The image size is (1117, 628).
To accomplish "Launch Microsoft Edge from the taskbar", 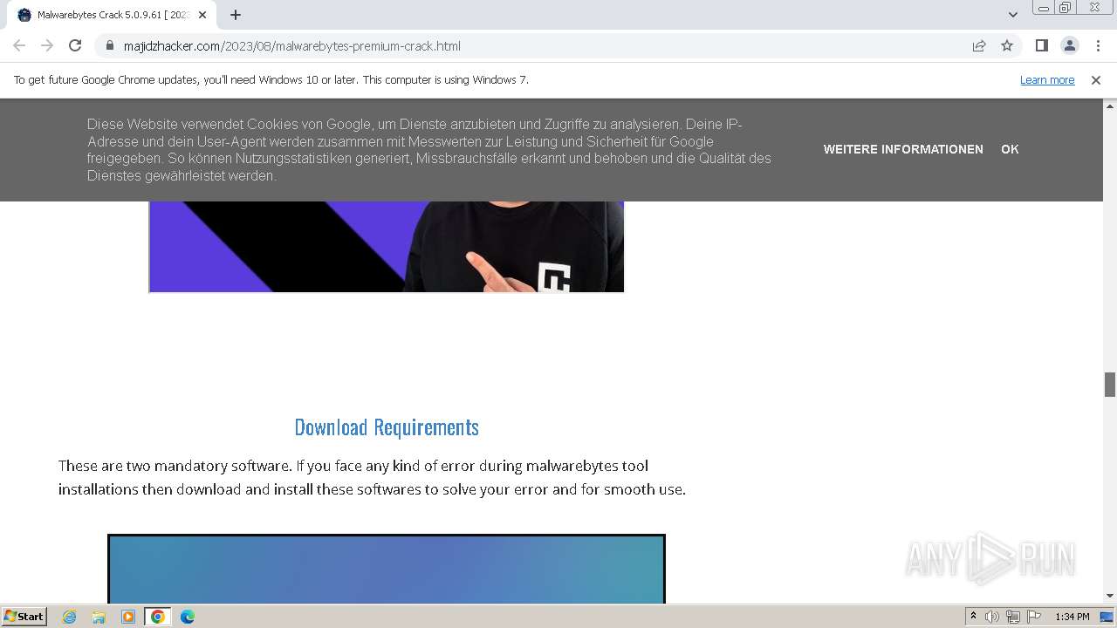I will point(187,617).
